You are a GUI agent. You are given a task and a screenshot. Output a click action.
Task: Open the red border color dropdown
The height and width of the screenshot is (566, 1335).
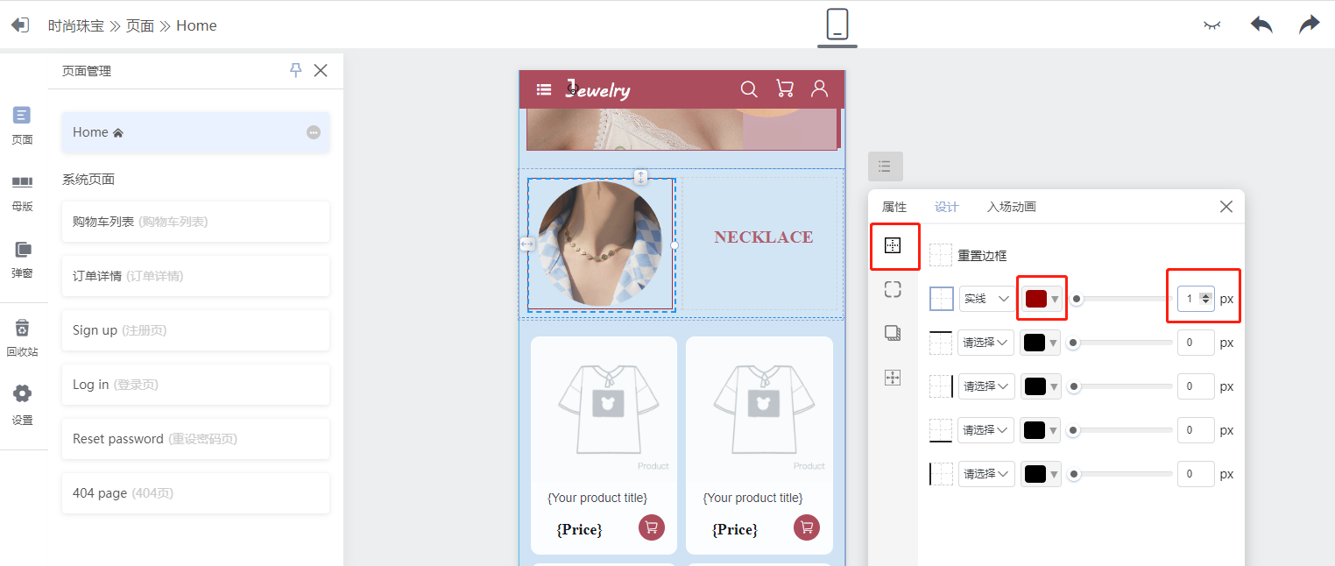click(1042, 299)
